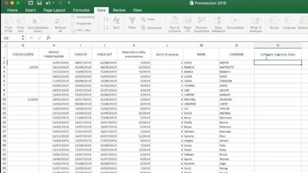308x173 pixels.
Task: Open the View tab
Action: (137, 10)
